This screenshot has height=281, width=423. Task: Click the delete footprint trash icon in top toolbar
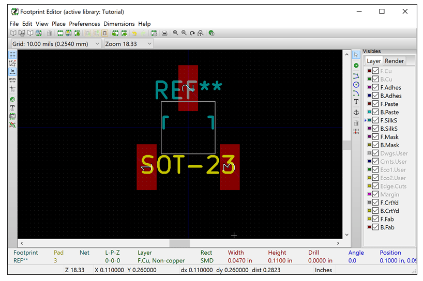click(x=49, y=33)
